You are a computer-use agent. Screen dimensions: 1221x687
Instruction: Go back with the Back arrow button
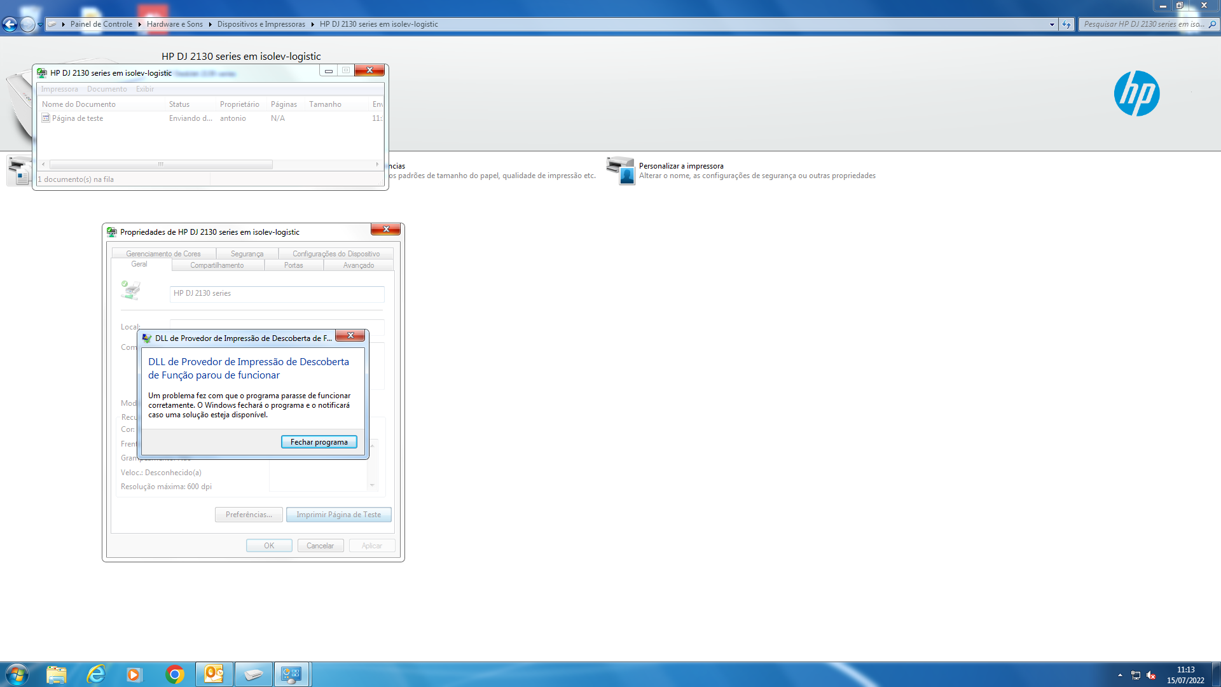point(10,24)
